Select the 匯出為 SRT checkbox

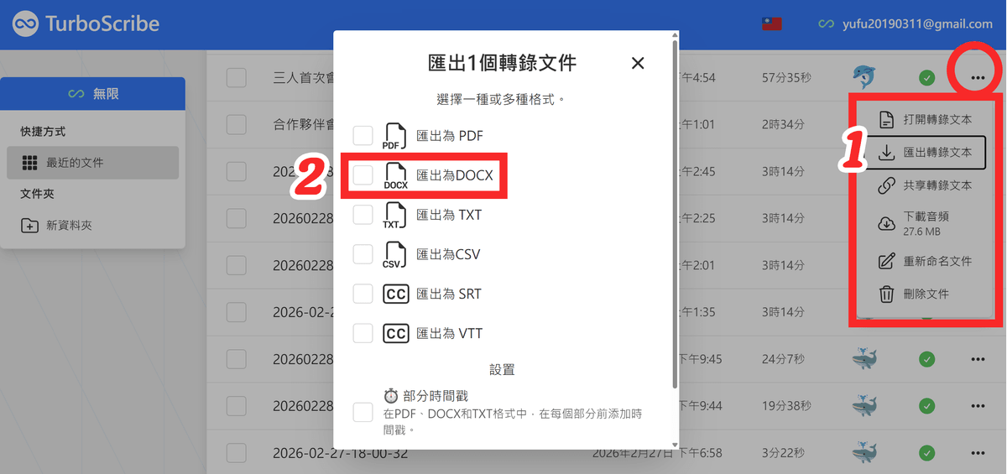[363, 294]
